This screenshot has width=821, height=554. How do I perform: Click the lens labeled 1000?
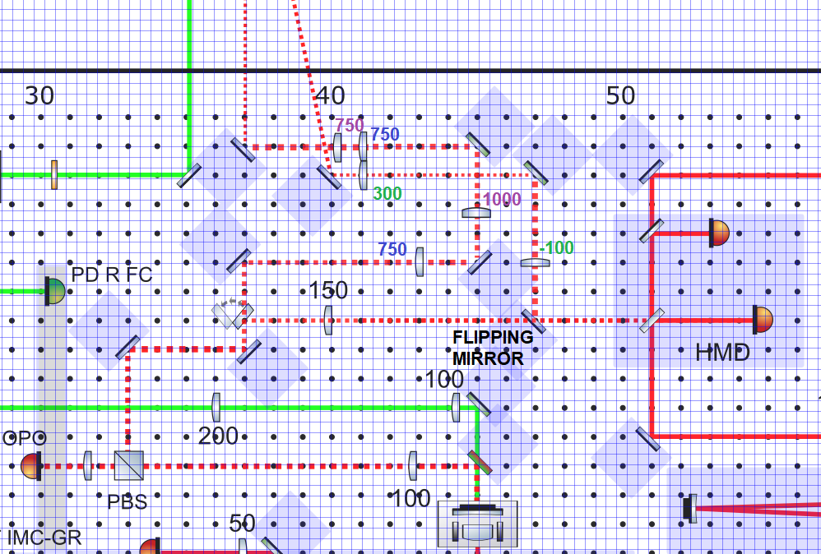pos(476,213)
